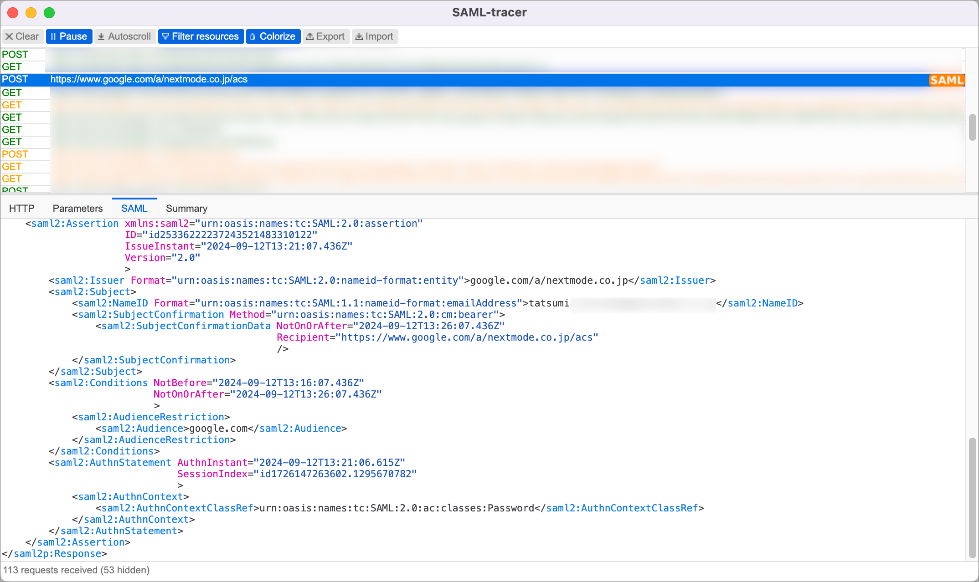Select the Pause icon to stop tracing

(55, 36)
